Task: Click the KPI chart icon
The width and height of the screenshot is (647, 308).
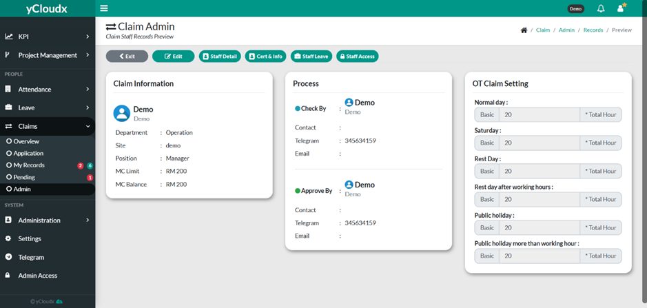Action: [9, 37]
